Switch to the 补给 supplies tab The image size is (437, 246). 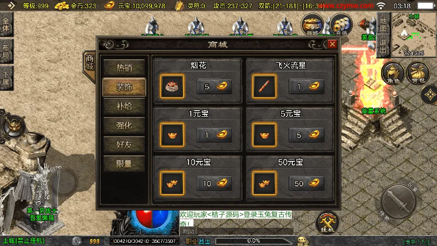124,106
